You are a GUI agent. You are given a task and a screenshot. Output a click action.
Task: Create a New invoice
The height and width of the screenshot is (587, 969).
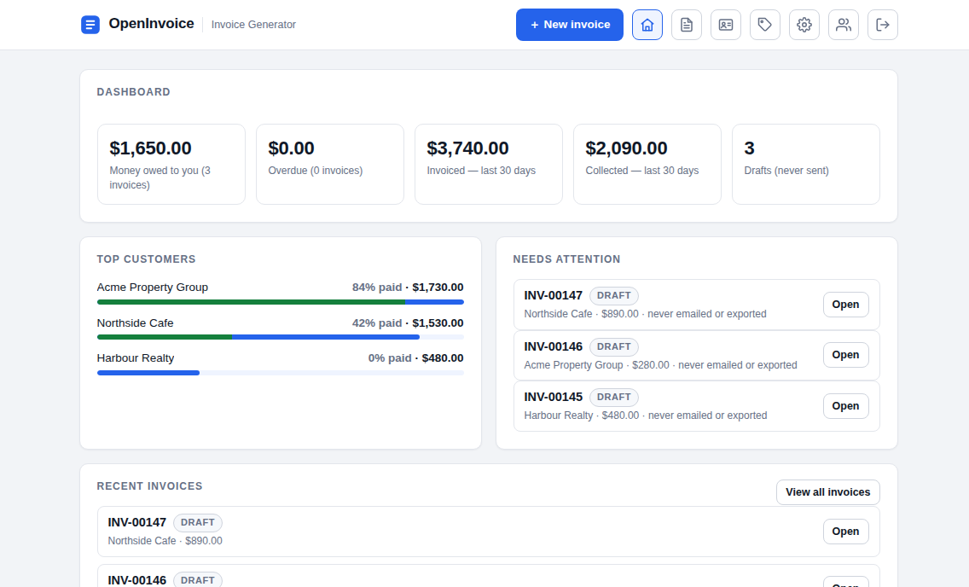[570, 25]
